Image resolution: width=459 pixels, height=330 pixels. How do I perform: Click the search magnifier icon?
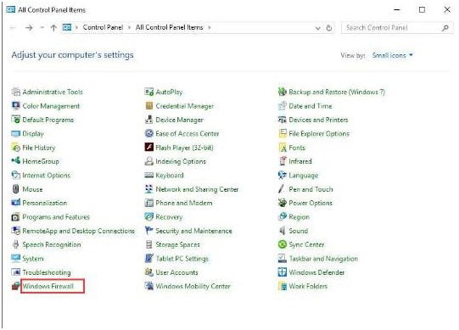[445, 28]
